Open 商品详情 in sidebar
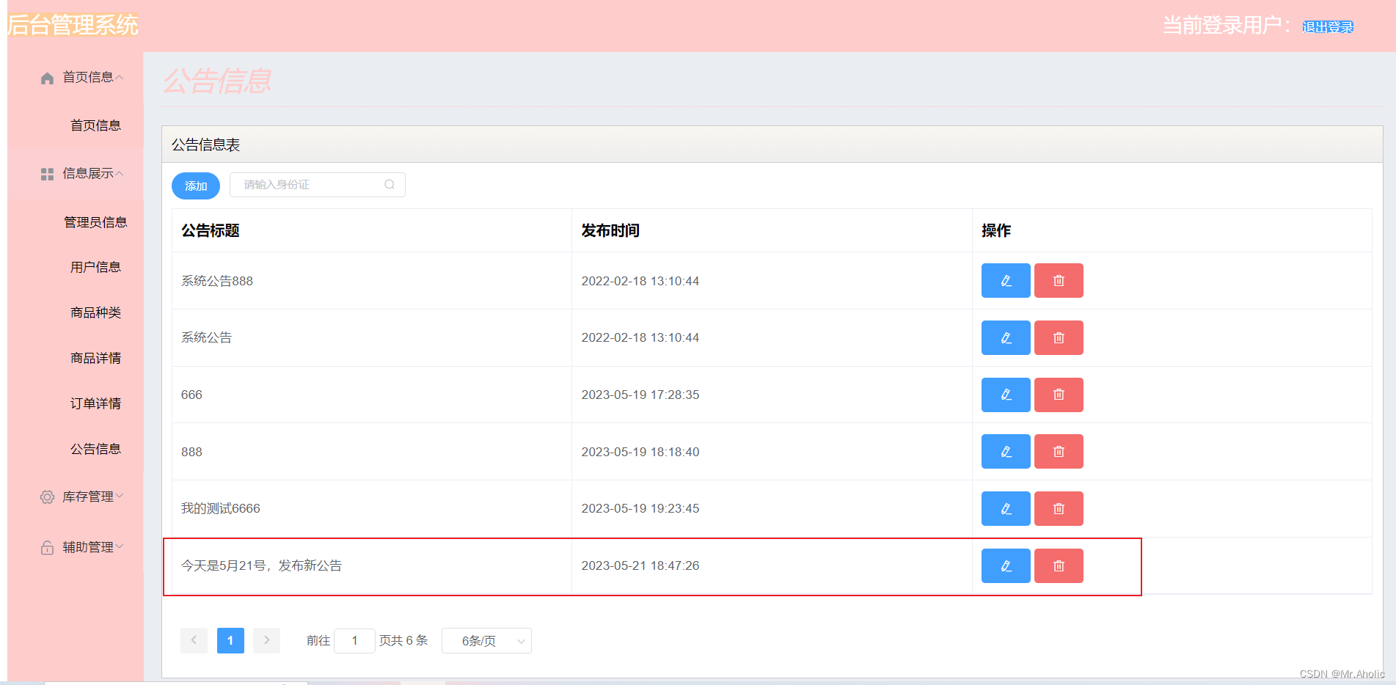This screenshot has height=685, width=1396. click(95, 358)
